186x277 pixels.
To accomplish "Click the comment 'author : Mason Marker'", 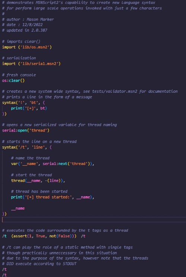I will coord(28,19).
